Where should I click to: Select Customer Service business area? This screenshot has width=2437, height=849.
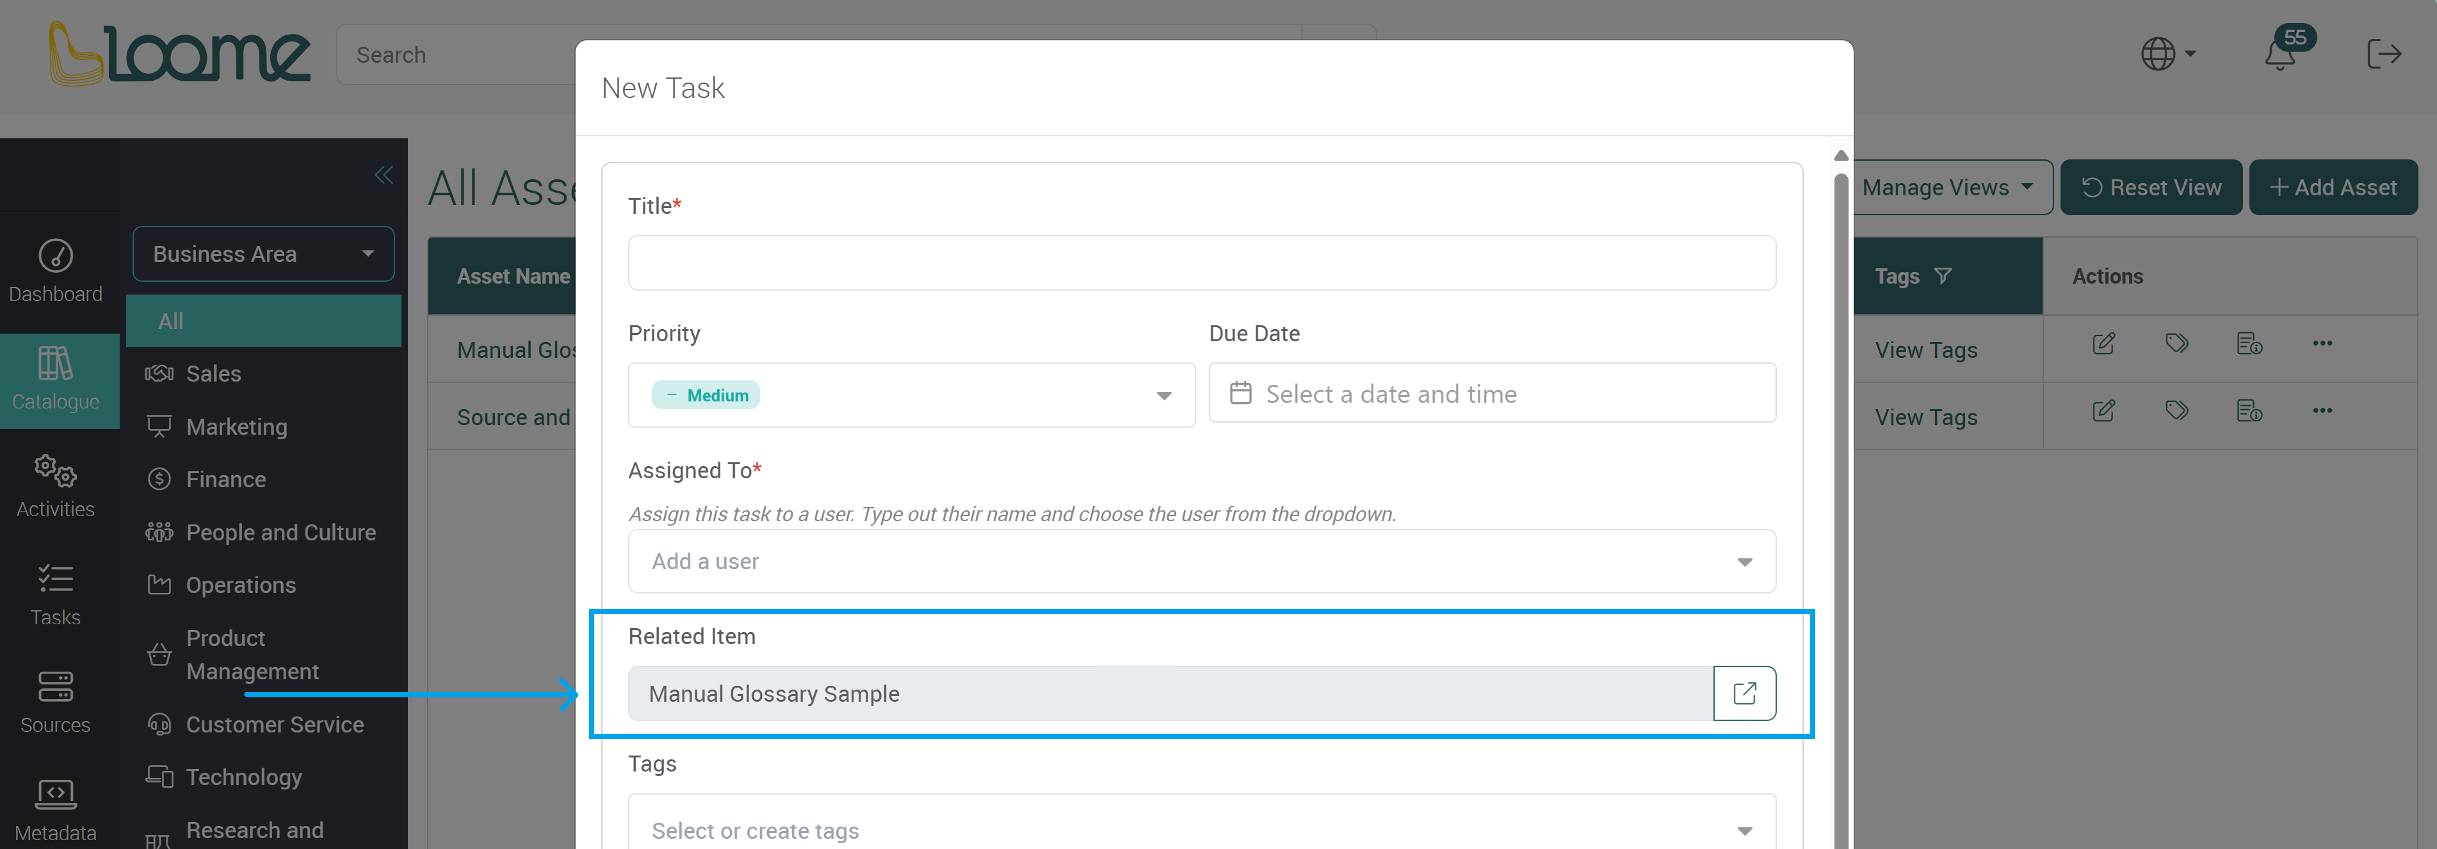(275, 725)
